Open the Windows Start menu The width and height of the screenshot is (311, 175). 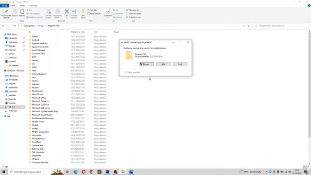(4, 172)
